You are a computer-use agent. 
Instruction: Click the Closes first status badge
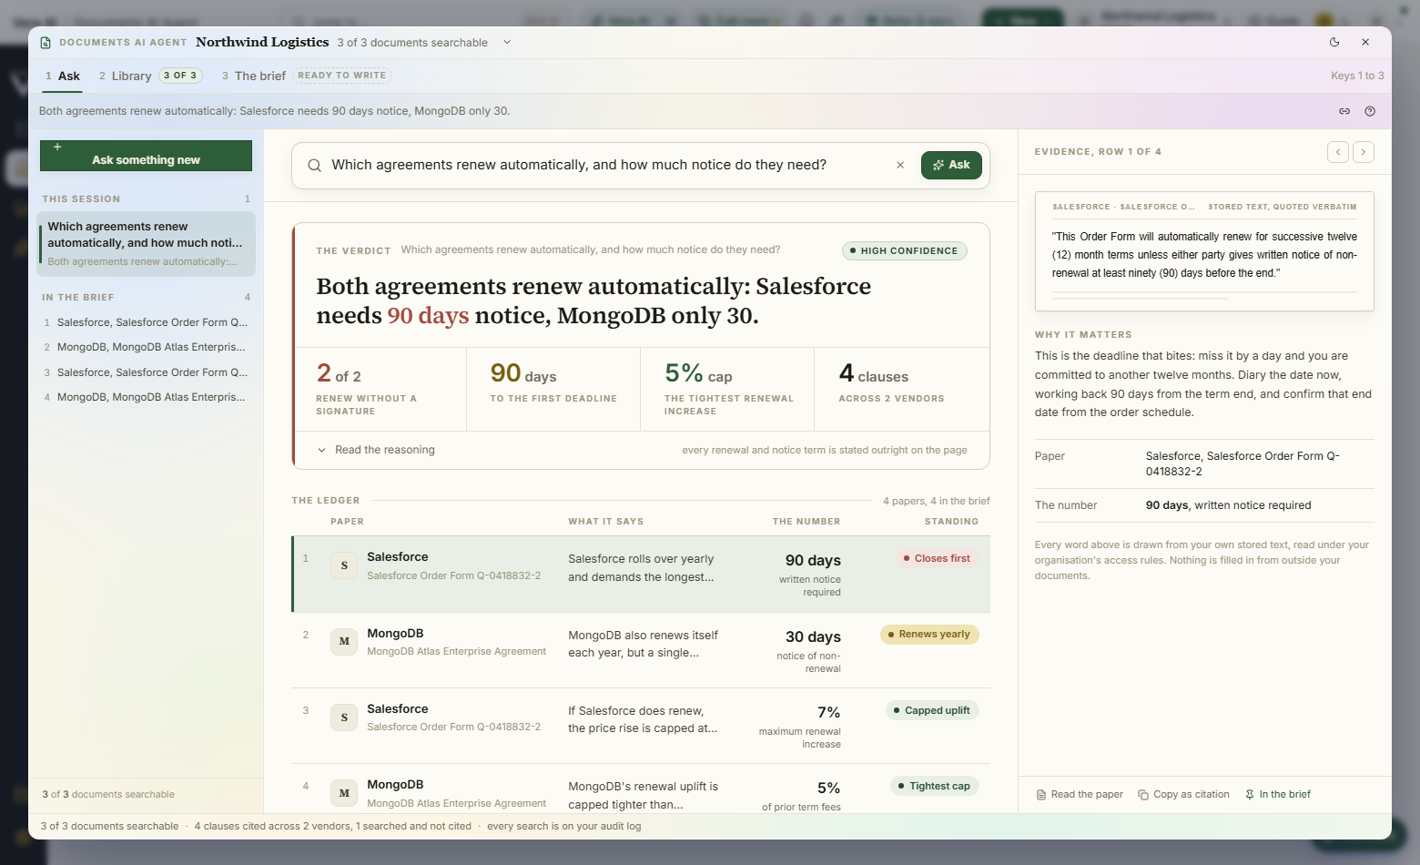click(x=936, y=558)
